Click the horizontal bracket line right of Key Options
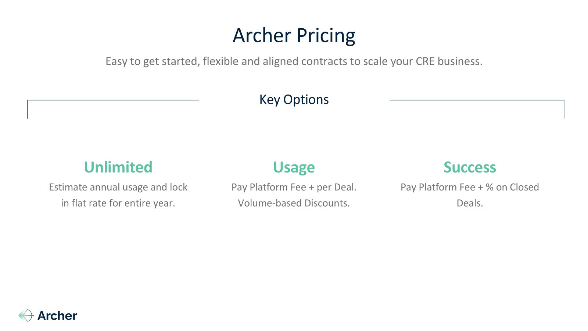This screenshot has height=331, width=588. coord(477,100)
